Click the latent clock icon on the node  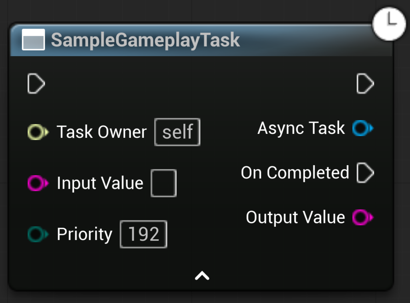pyautogui.click(x=389, y=24)
